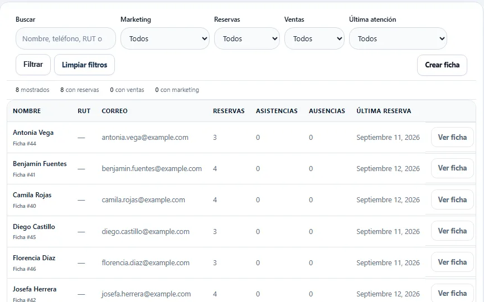Click the Ficha #40 label
The image size is (484, 302).
(25, 206)
